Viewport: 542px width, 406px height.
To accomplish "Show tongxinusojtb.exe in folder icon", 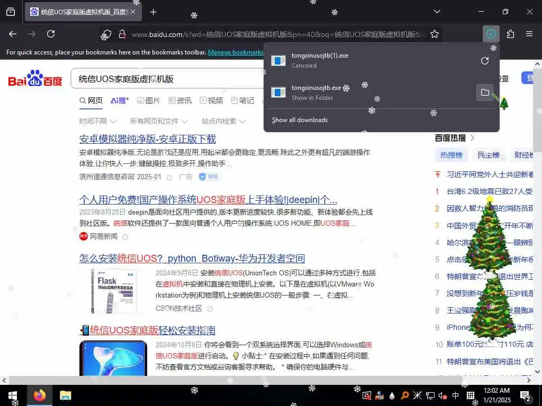I will point(485,93).
